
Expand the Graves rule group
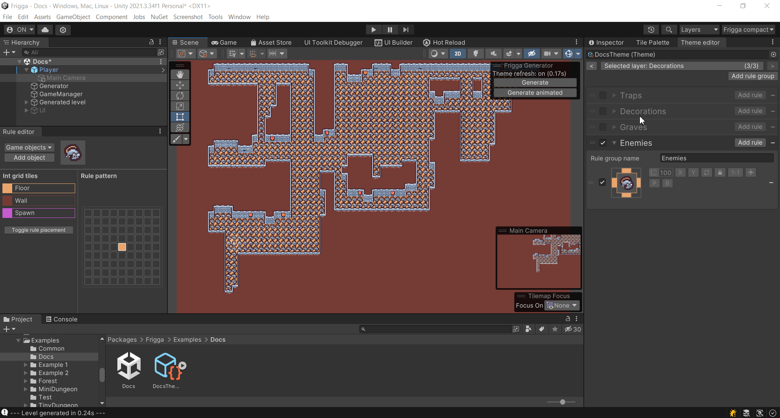point(614,127)
